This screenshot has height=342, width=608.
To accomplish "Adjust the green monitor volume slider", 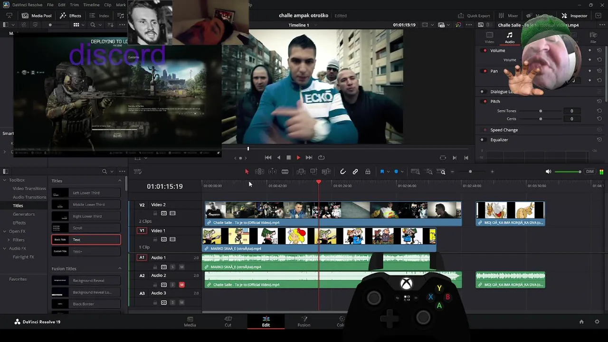I will 568,171.
